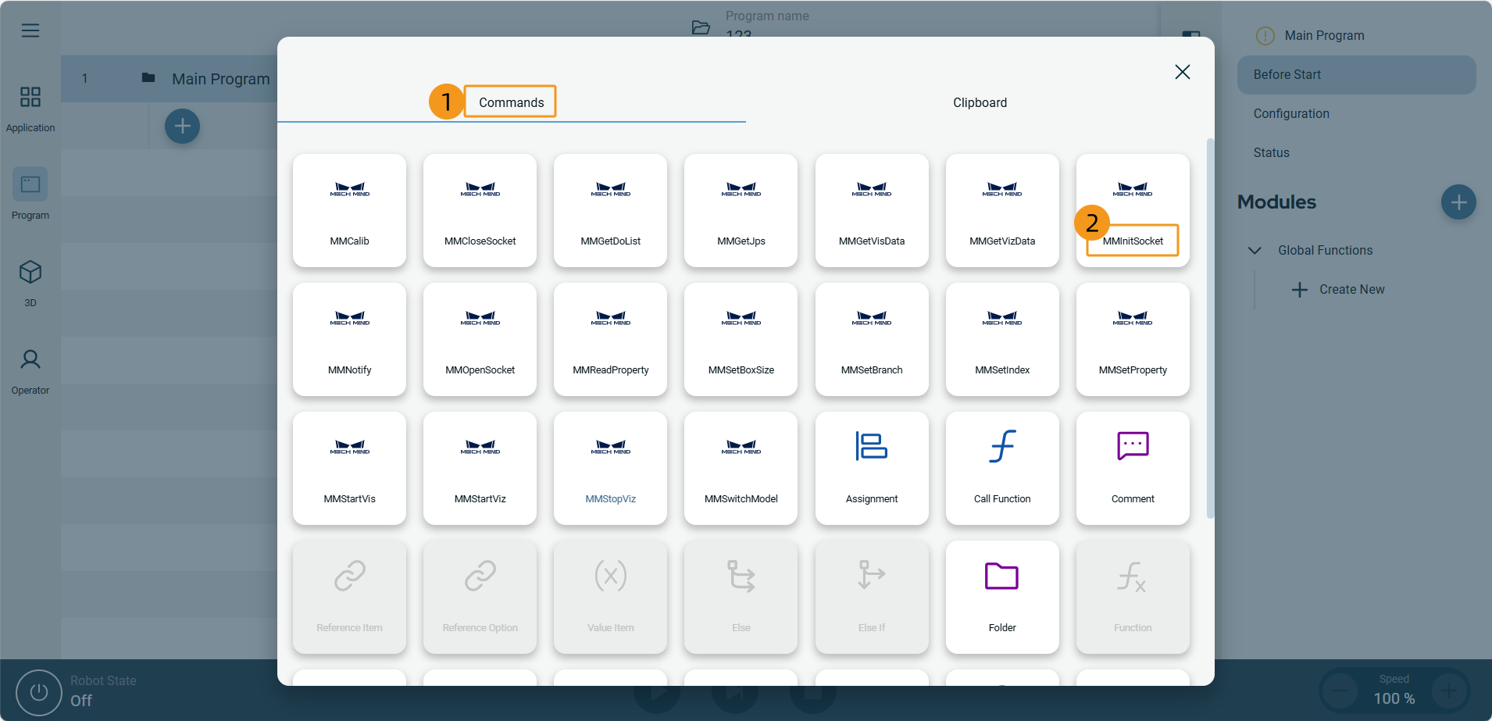Pick the MMGetJps command
This screenshot has height=721, width=1492.
pos(741,210)
